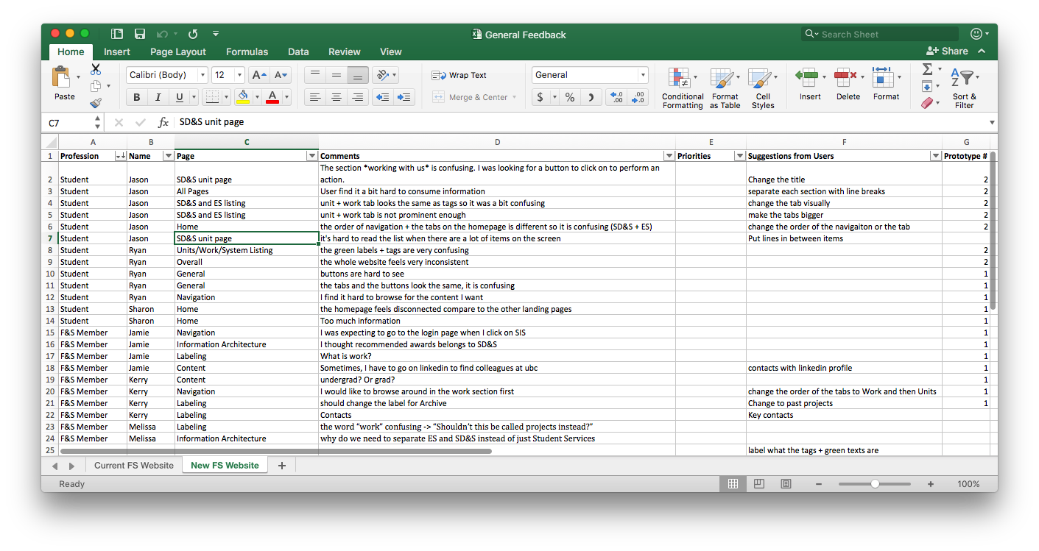
Task: Click the Save icon in title bar
Action: click(140, 34)
